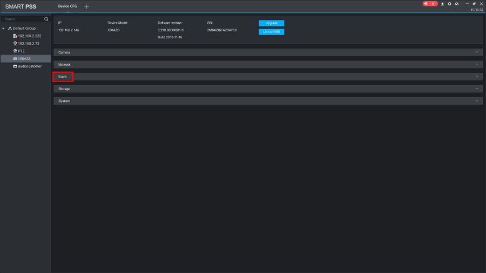This screenshot has width=486, height=273.
Task: Open the Camera configuration section
Action: point(268,52)
